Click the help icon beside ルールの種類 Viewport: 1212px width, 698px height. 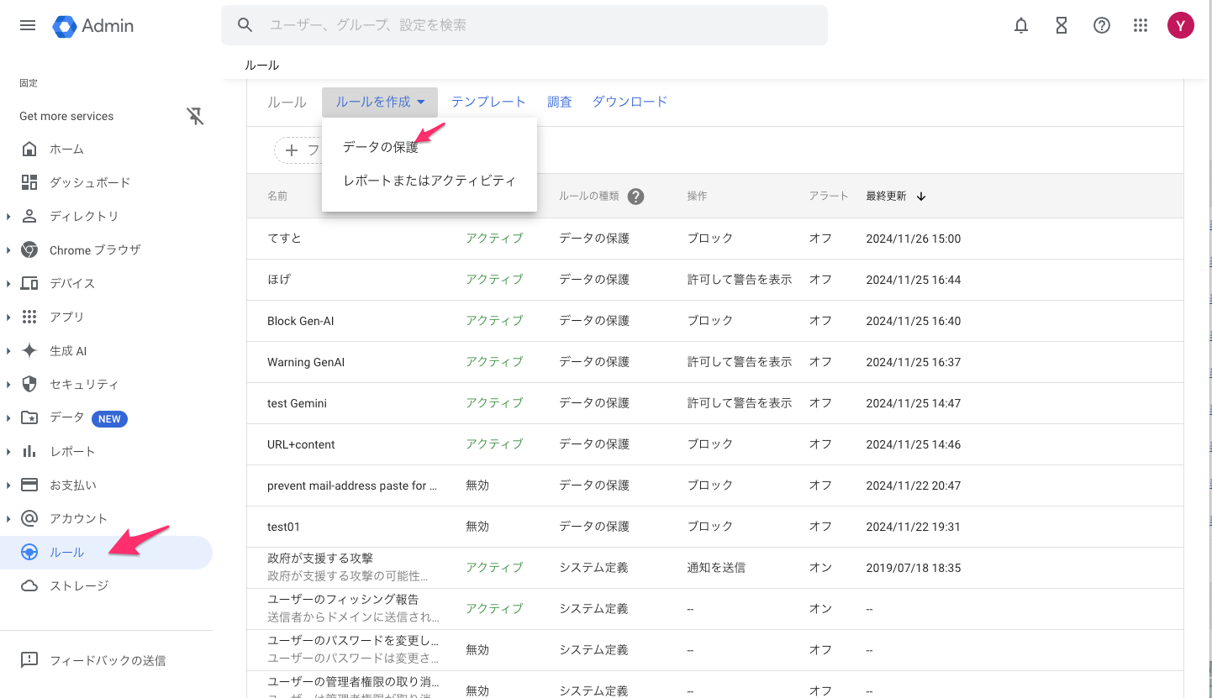tap(636, 196)
